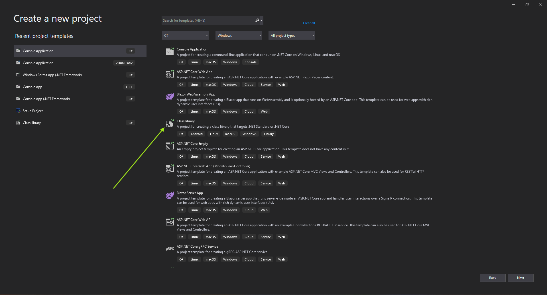Image resolution: width=547 pixels, height=295 pixels.
Task: Select recent Console Application C# template
Action: 80,51
